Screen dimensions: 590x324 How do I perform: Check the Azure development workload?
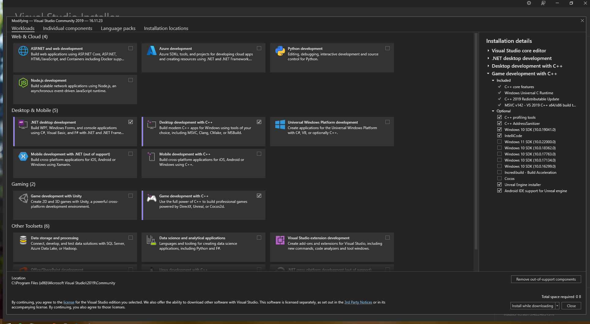[259, 48]
